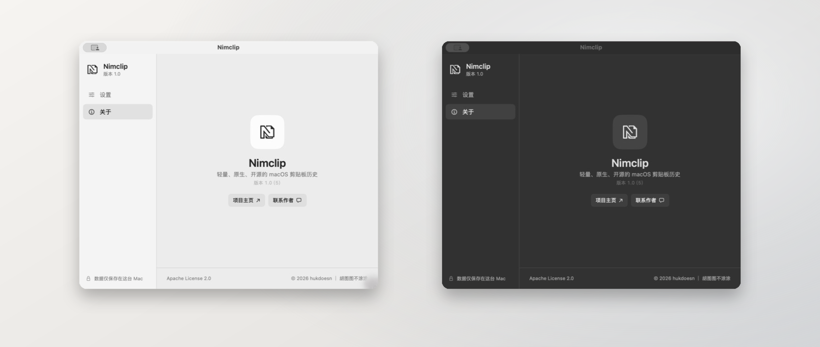Screen dimensions: 820x347
Task: Open 项目主页 link in the light window
Action: click(246, 201)
